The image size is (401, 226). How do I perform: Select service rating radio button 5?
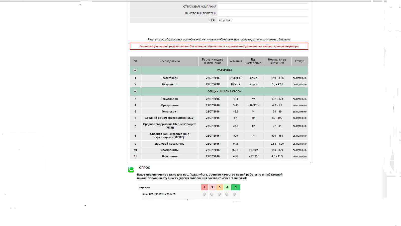coord(234,194)
